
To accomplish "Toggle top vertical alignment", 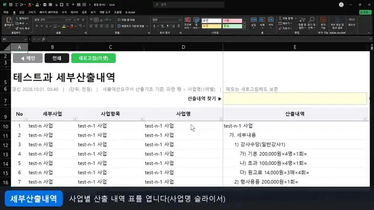I will (x=91, y=20).
